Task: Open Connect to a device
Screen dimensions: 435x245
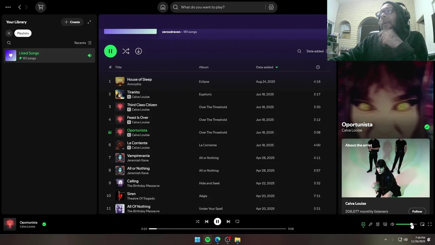Action: 385,224
